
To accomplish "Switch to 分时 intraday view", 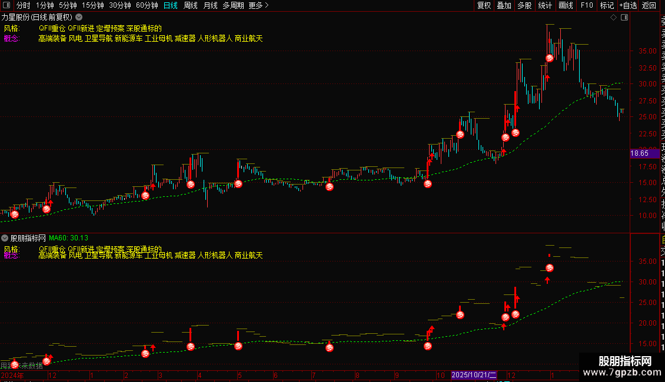I will coord(24,5).
